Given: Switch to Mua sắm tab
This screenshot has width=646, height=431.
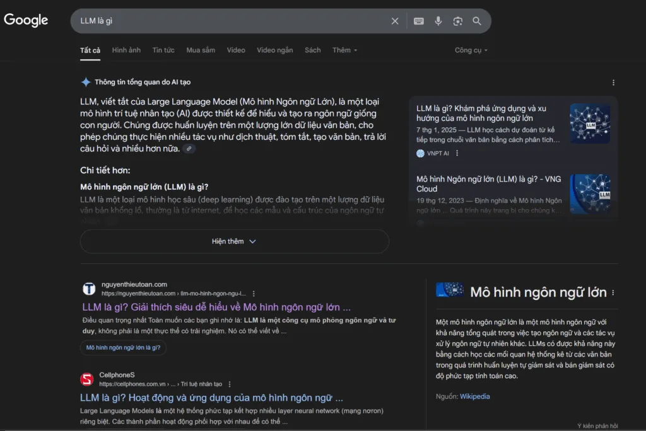Looking at the screenshot, I should point(201,50).
